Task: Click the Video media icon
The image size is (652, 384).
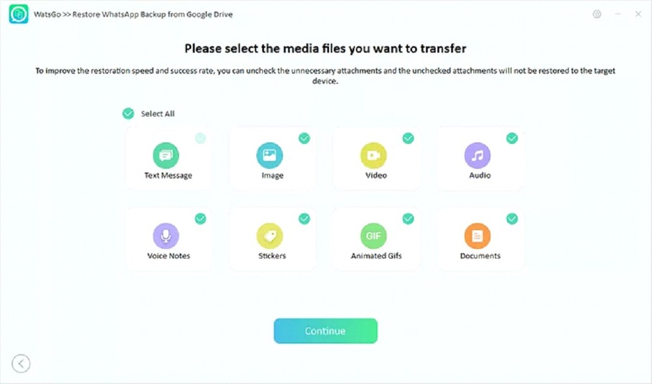Action: coord(374,155)
